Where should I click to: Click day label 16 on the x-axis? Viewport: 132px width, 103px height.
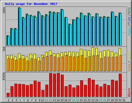[66, 100]
